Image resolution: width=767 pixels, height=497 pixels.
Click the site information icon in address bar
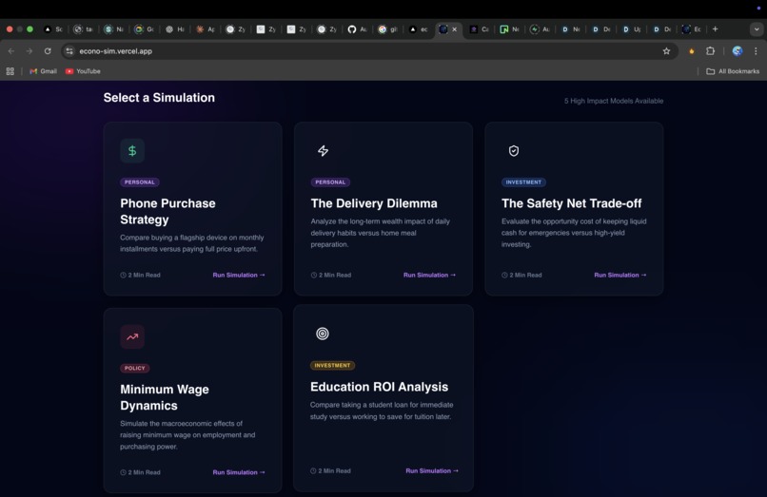point(69,50)
